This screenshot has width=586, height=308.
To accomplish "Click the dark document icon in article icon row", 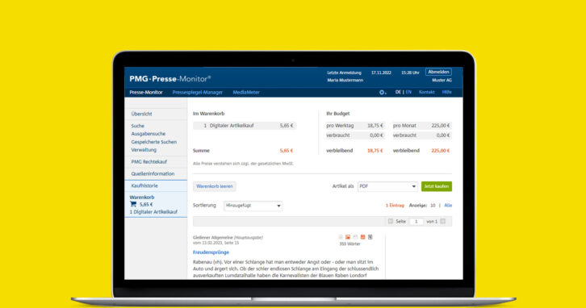I will (370, 237).
